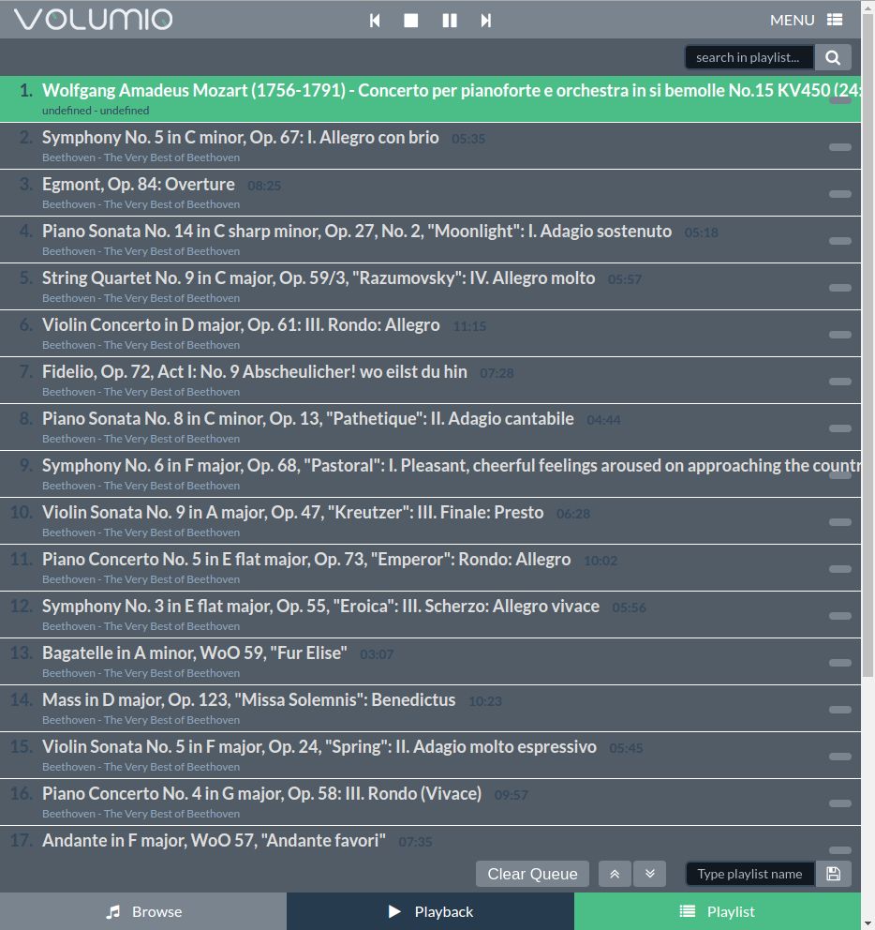Play Emperor Piano Concerto No. 5 Rondo
This screenshot has width=875, height=930.
click(430, 567)
